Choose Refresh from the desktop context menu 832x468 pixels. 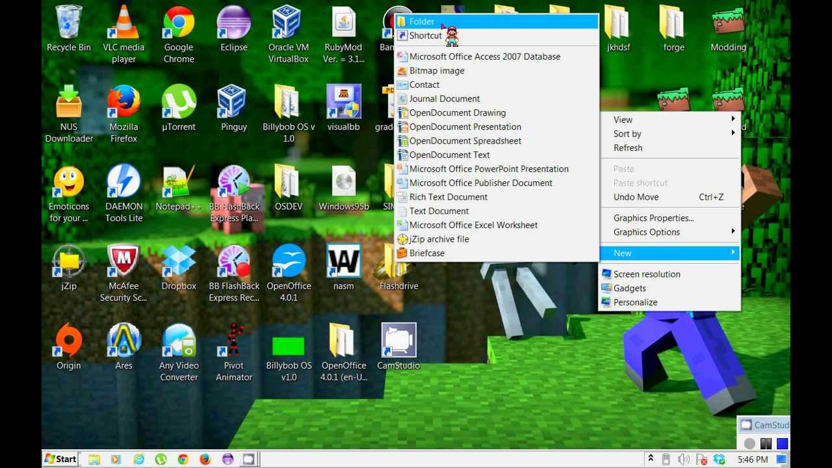point(669,148)
